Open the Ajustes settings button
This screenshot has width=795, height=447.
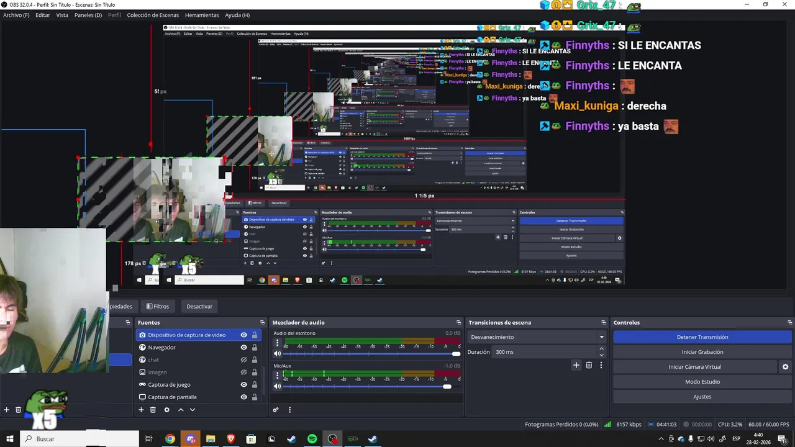[x=702, y=397]
